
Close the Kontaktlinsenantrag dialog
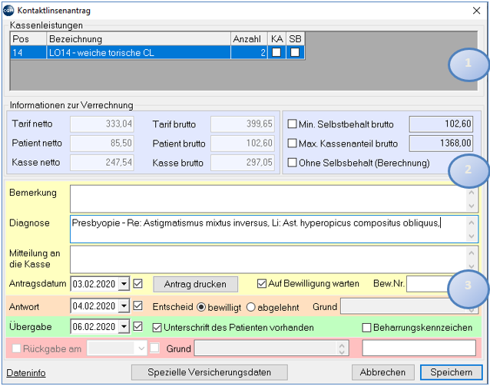[476, 11]
